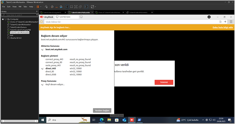This screenshot has height=124, width=235.
Task: Click the boot.net.anydesk.com relay server text
Action: tap(56, 49)
